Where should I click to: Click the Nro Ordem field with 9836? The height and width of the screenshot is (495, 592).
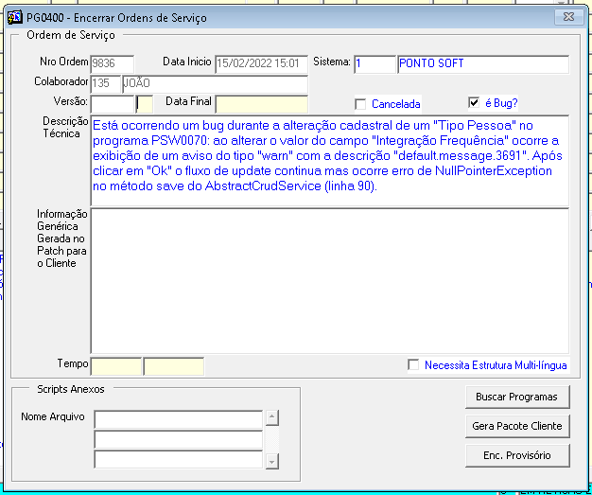[x=113, y=63]
